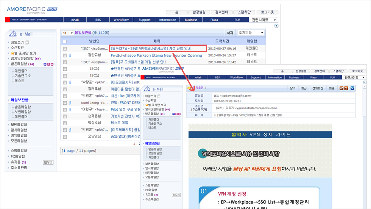
Task: Click the envelope icon in front window mail header
Action: tap(189, 88)
